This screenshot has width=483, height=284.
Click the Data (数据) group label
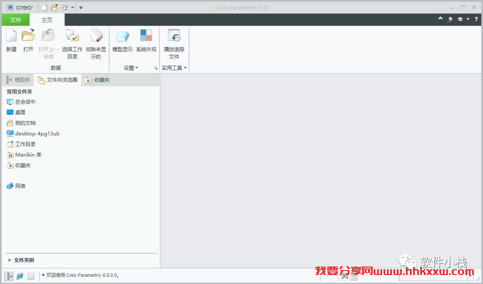click(x=56, y=68)
